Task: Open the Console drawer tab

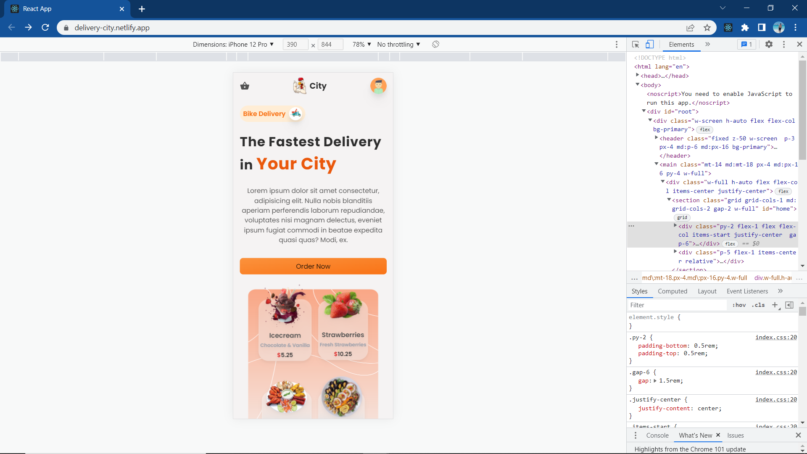Action: click(657, 435)
